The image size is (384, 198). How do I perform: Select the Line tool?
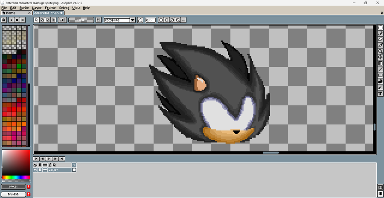pyautogui.click(x=380, y=69)
